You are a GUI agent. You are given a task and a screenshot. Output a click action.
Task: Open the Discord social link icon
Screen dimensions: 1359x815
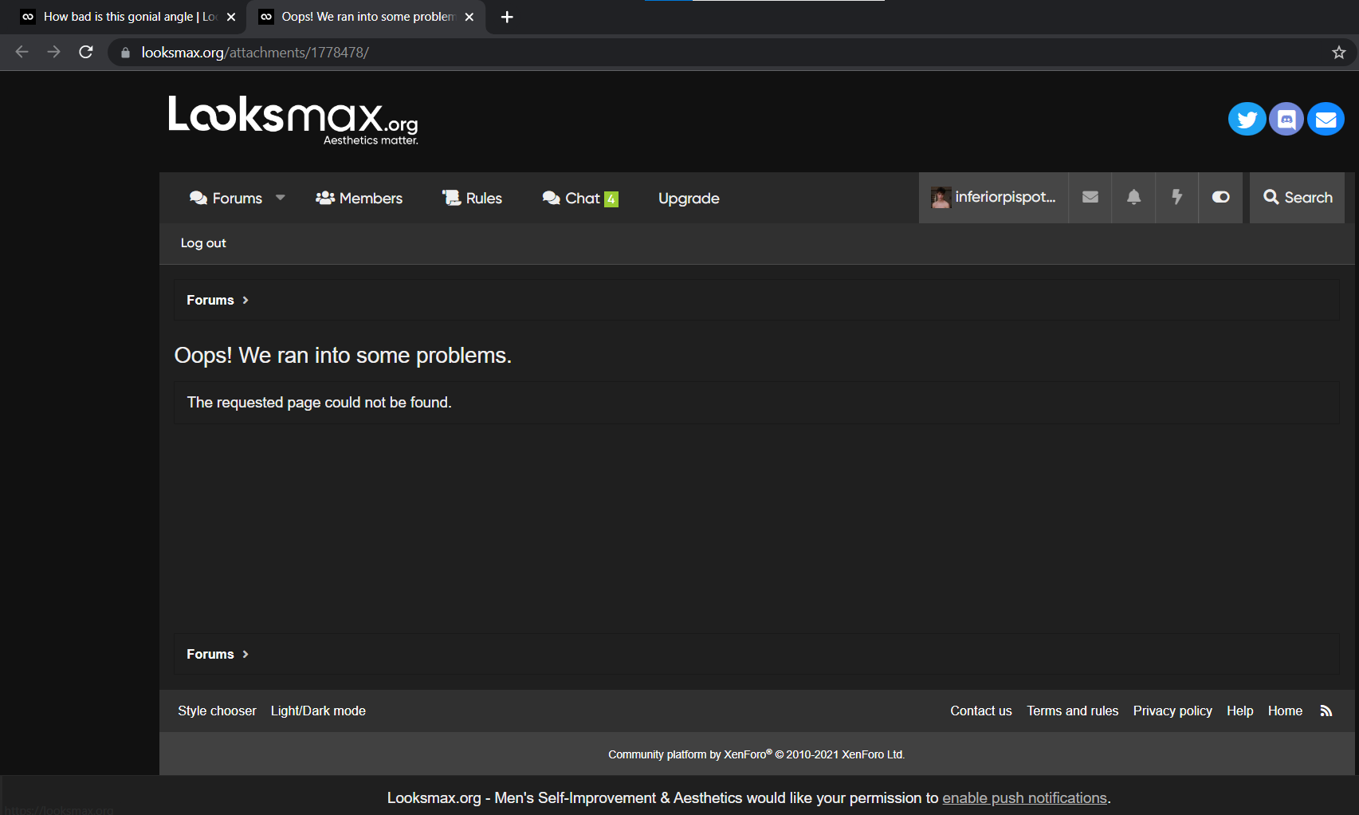coord(1286,119)
